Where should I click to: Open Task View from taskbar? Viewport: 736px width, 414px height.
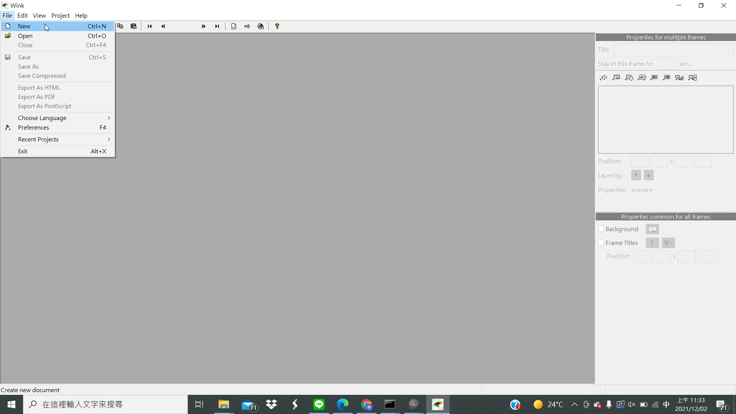199,404
